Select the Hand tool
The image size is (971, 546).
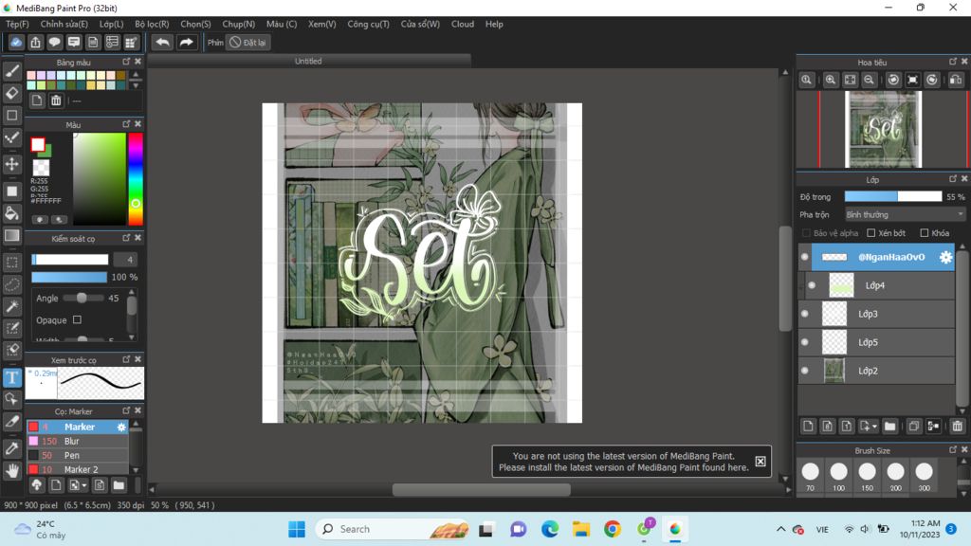[11, 470]
